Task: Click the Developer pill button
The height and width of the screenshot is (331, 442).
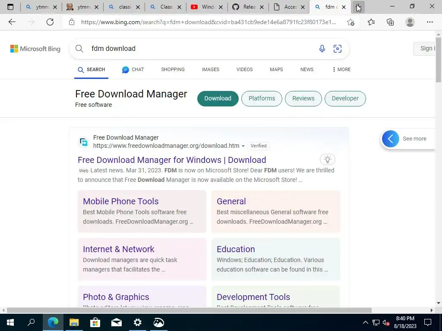Action: (345, 99)
